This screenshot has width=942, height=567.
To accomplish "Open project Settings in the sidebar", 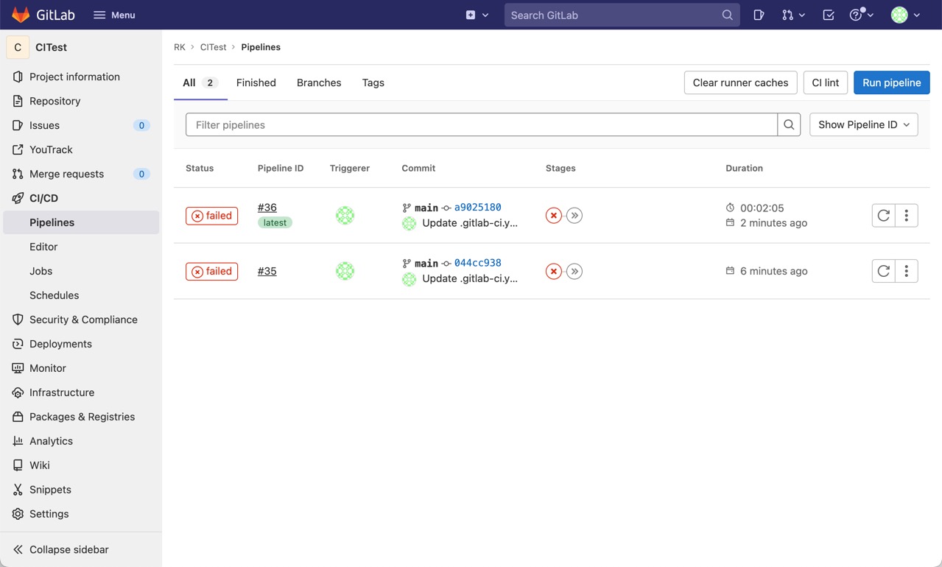I will 81,514.
